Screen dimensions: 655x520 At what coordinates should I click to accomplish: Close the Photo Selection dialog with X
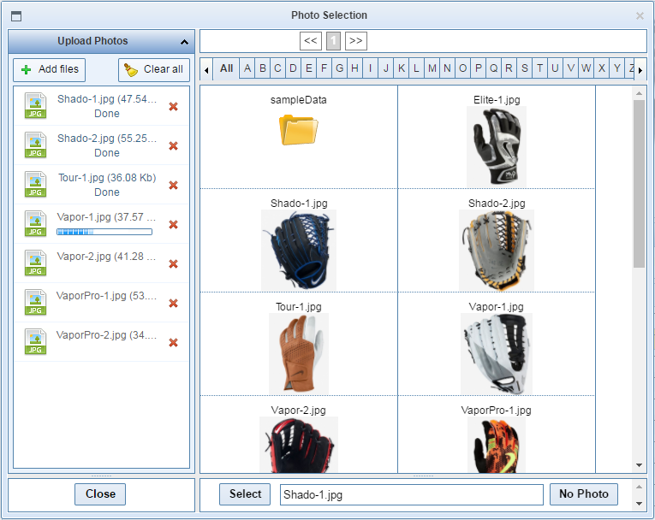pos(640,15)
